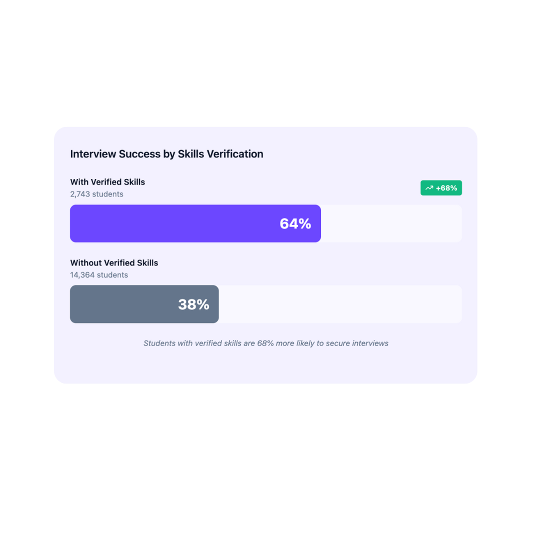Select the With Verified Skills label
The width and height of the screenshot is (540, 540).
pyautogui.click(x=107, y=182)
